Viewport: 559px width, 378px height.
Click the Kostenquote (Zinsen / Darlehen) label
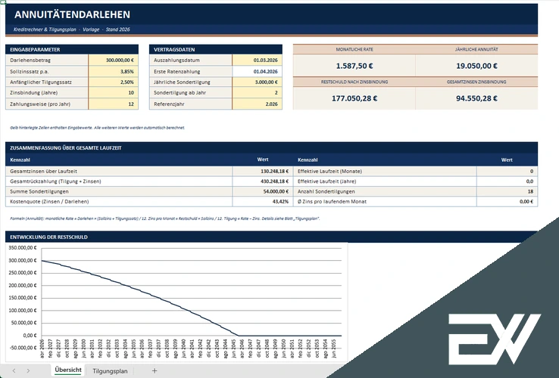click(49, 201)
